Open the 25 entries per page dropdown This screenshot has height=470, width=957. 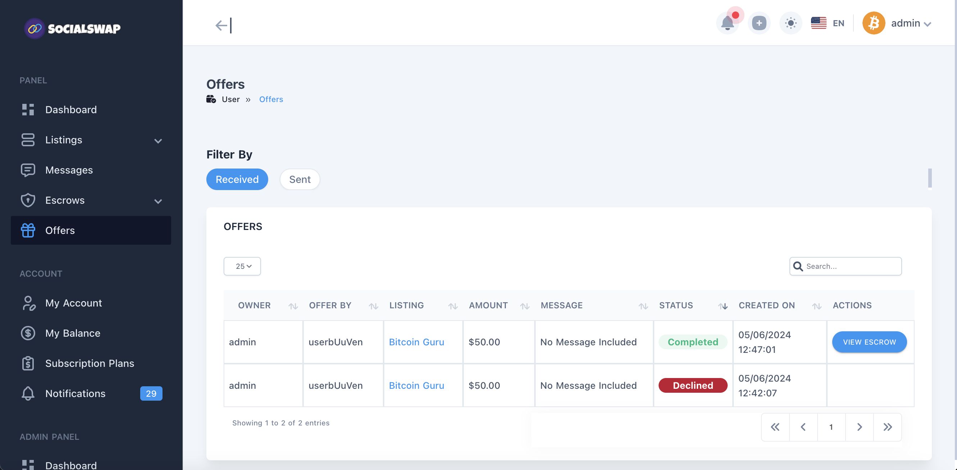point(242,266)
